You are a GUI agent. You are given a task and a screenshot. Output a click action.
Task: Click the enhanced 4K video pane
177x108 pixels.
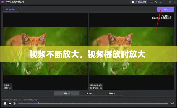click(132, 51)
